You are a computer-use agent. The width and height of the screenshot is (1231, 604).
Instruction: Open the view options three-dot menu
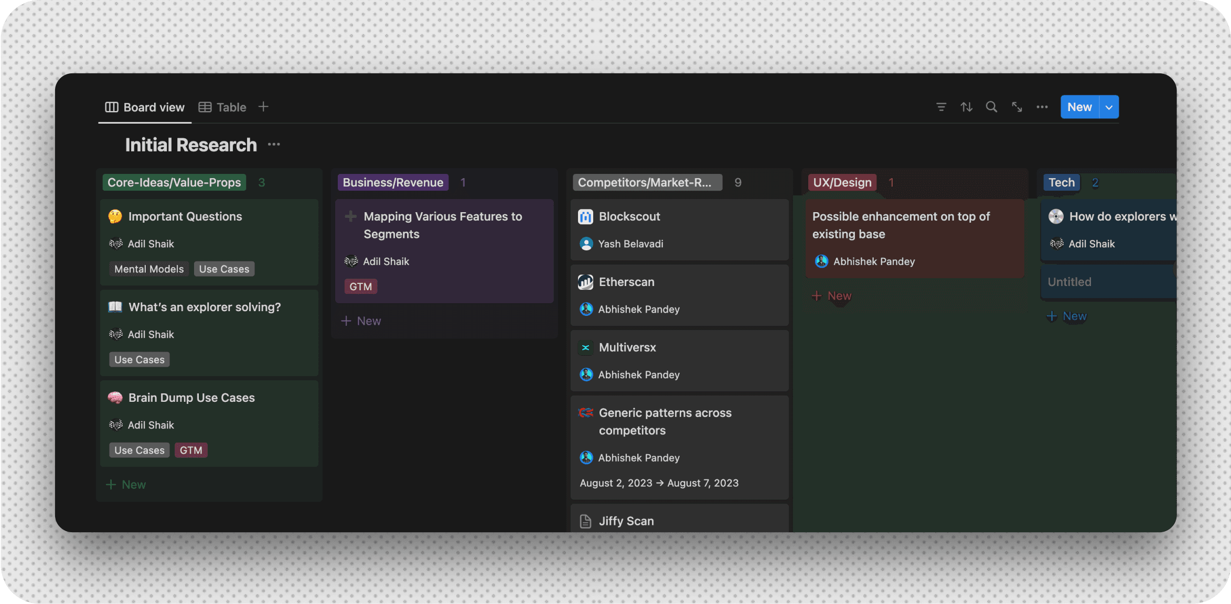[1042, 107]
